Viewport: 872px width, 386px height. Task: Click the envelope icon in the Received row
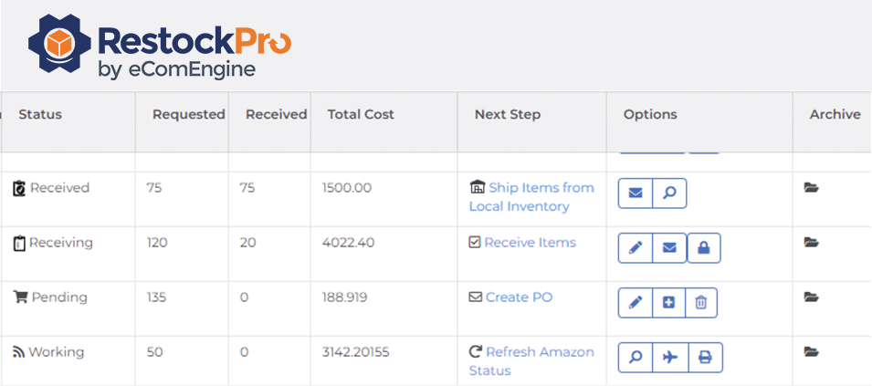pos(636,193)
